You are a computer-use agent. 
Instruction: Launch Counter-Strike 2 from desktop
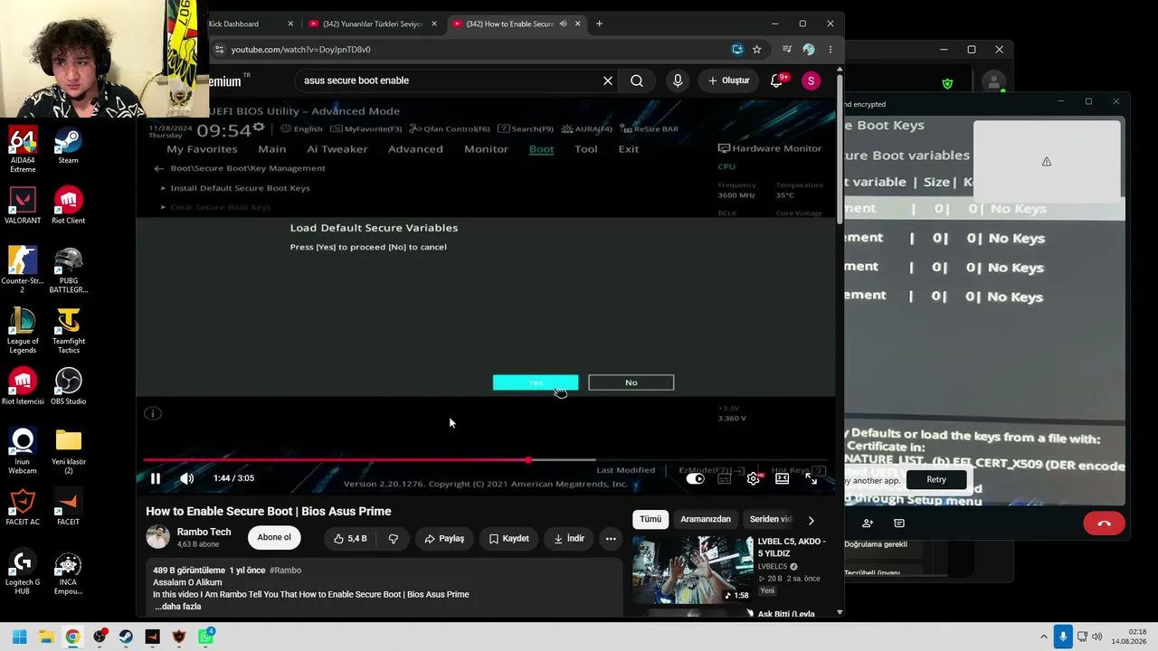23,270
